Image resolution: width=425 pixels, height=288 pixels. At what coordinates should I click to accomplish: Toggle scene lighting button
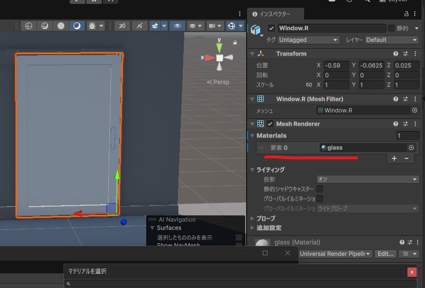coord(139,26)
